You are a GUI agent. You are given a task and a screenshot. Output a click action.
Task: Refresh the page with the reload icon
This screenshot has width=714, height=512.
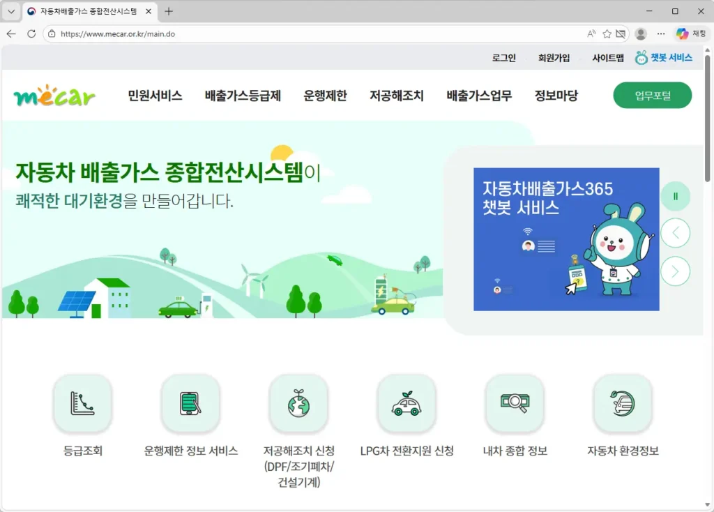(31, 33)
